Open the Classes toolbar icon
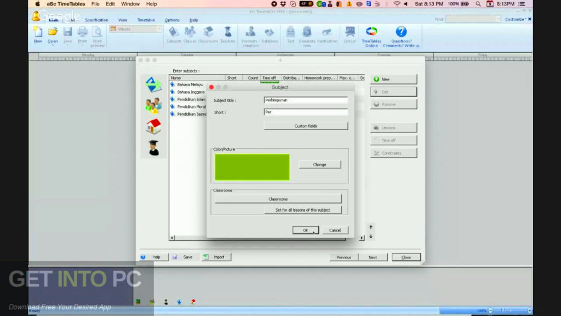Image resolution: width=561 pixels, height=316 pixels. click(x=190, y=35)
